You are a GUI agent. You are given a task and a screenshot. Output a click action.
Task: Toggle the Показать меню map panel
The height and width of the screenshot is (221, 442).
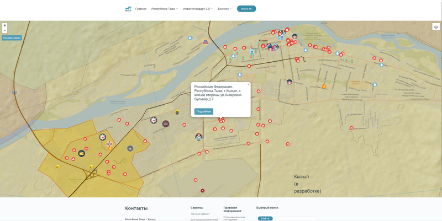pyautogui.click(x=12, y=38)
